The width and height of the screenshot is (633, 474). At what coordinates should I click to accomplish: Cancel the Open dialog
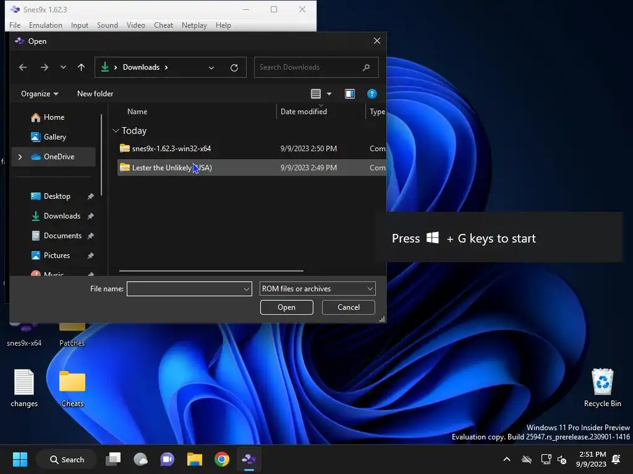349,307
